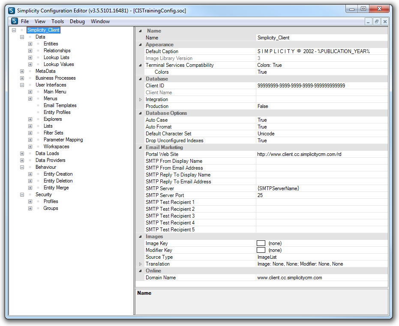The width and height of the screenshot is (399, 326).
Task: Open the View menu
Action: (x=40, y=21)
